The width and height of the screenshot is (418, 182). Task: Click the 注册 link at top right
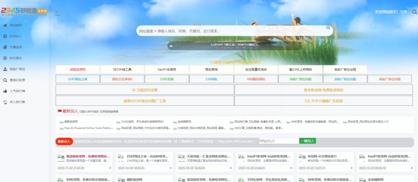[403, 12]
